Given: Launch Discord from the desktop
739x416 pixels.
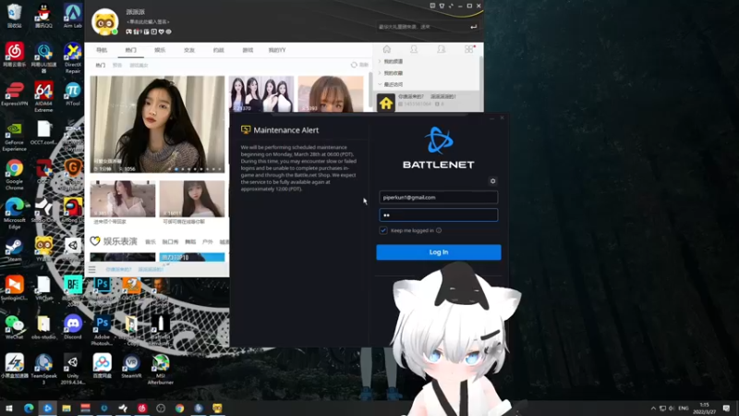Looking at the screenshot, I should point(73,327).
